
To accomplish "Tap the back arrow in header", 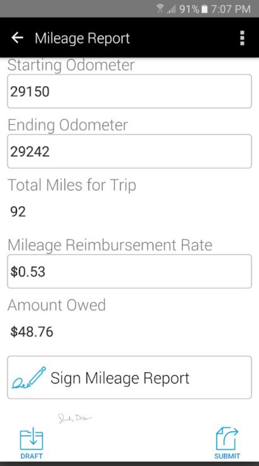I will coord(18,38).
